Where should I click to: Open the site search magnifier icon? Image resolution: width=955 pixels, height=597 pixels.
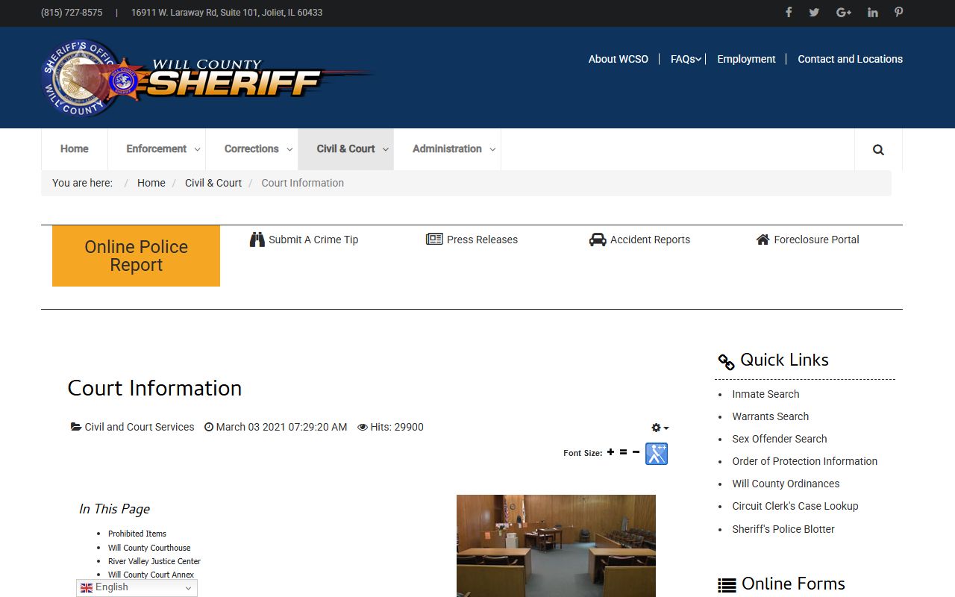878,149
